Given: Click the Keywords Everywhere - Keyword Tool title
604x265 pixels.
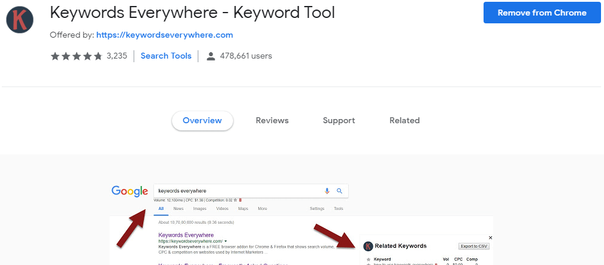Looking at the screenshot, I should [192, 13].
